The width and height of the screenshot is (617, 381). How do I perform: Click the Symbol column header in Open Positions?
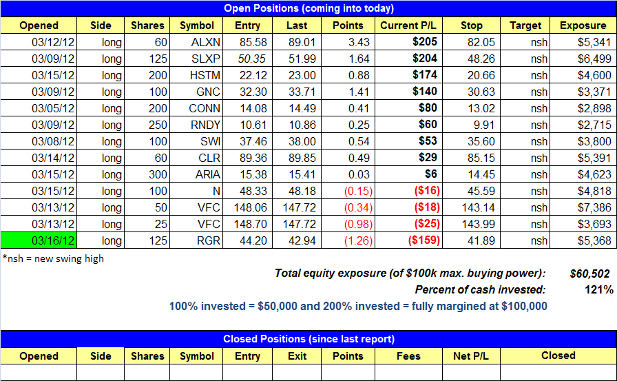197,25
